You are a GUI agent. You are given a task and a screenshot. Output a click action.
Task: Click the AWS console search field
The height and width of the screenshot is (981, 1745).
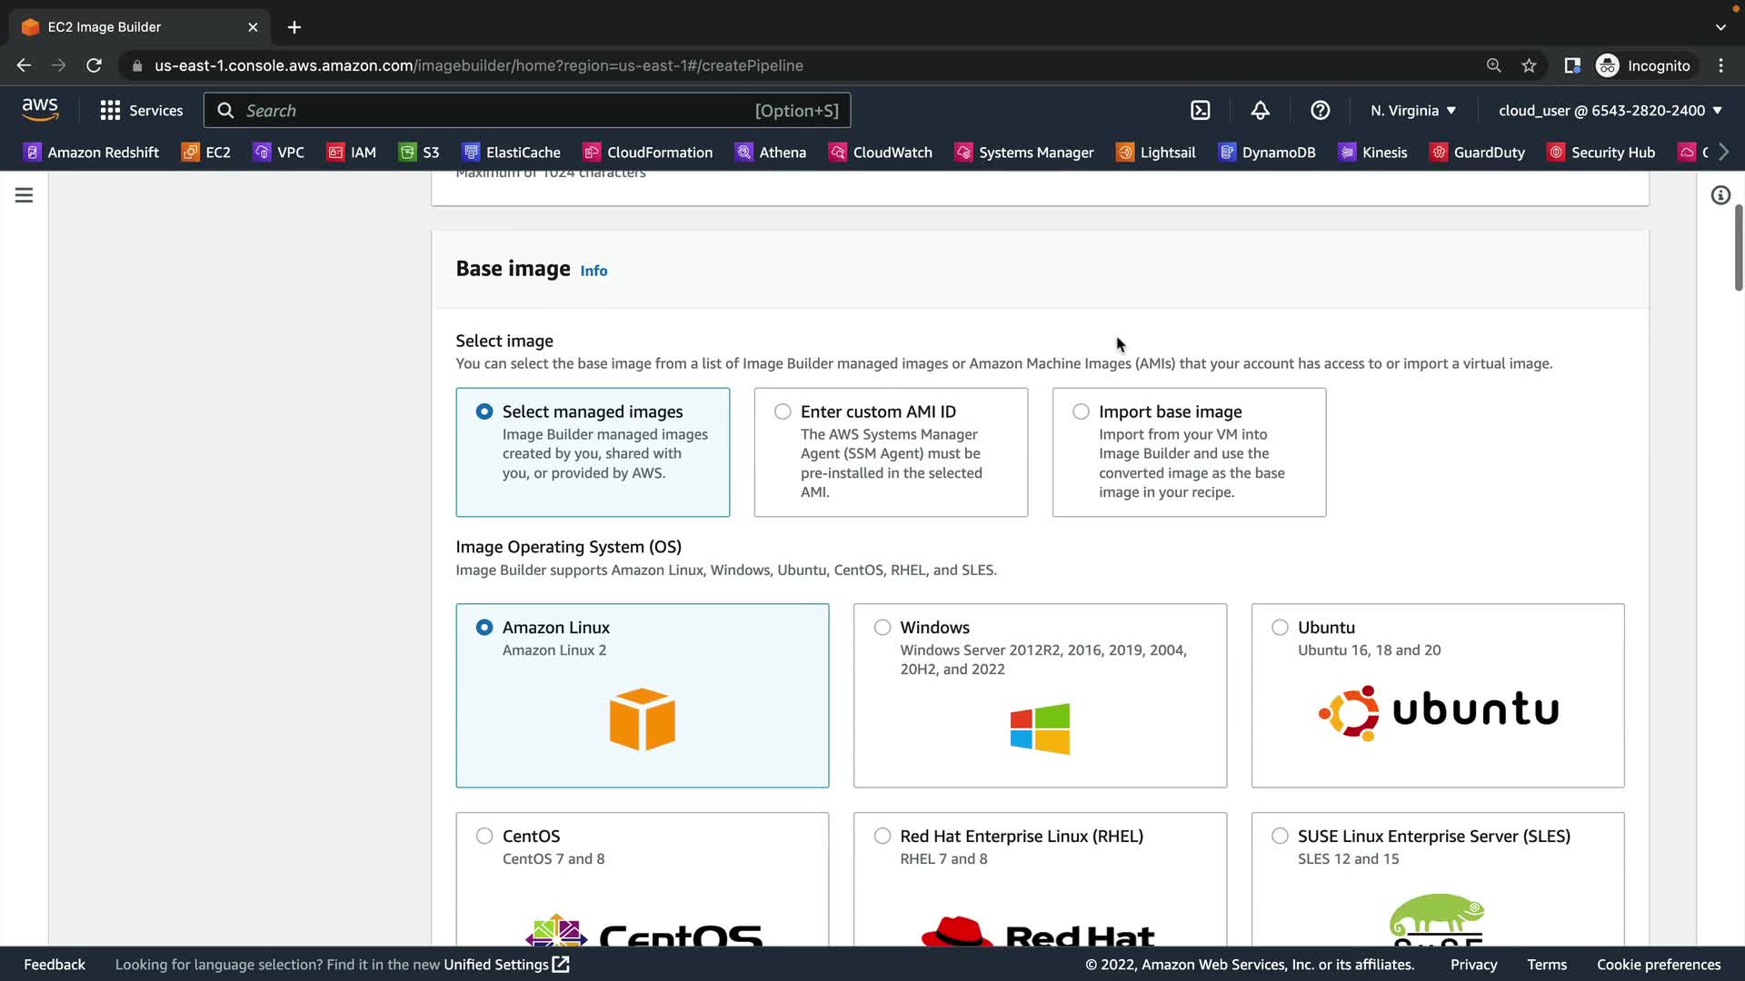tap(527, 111)
